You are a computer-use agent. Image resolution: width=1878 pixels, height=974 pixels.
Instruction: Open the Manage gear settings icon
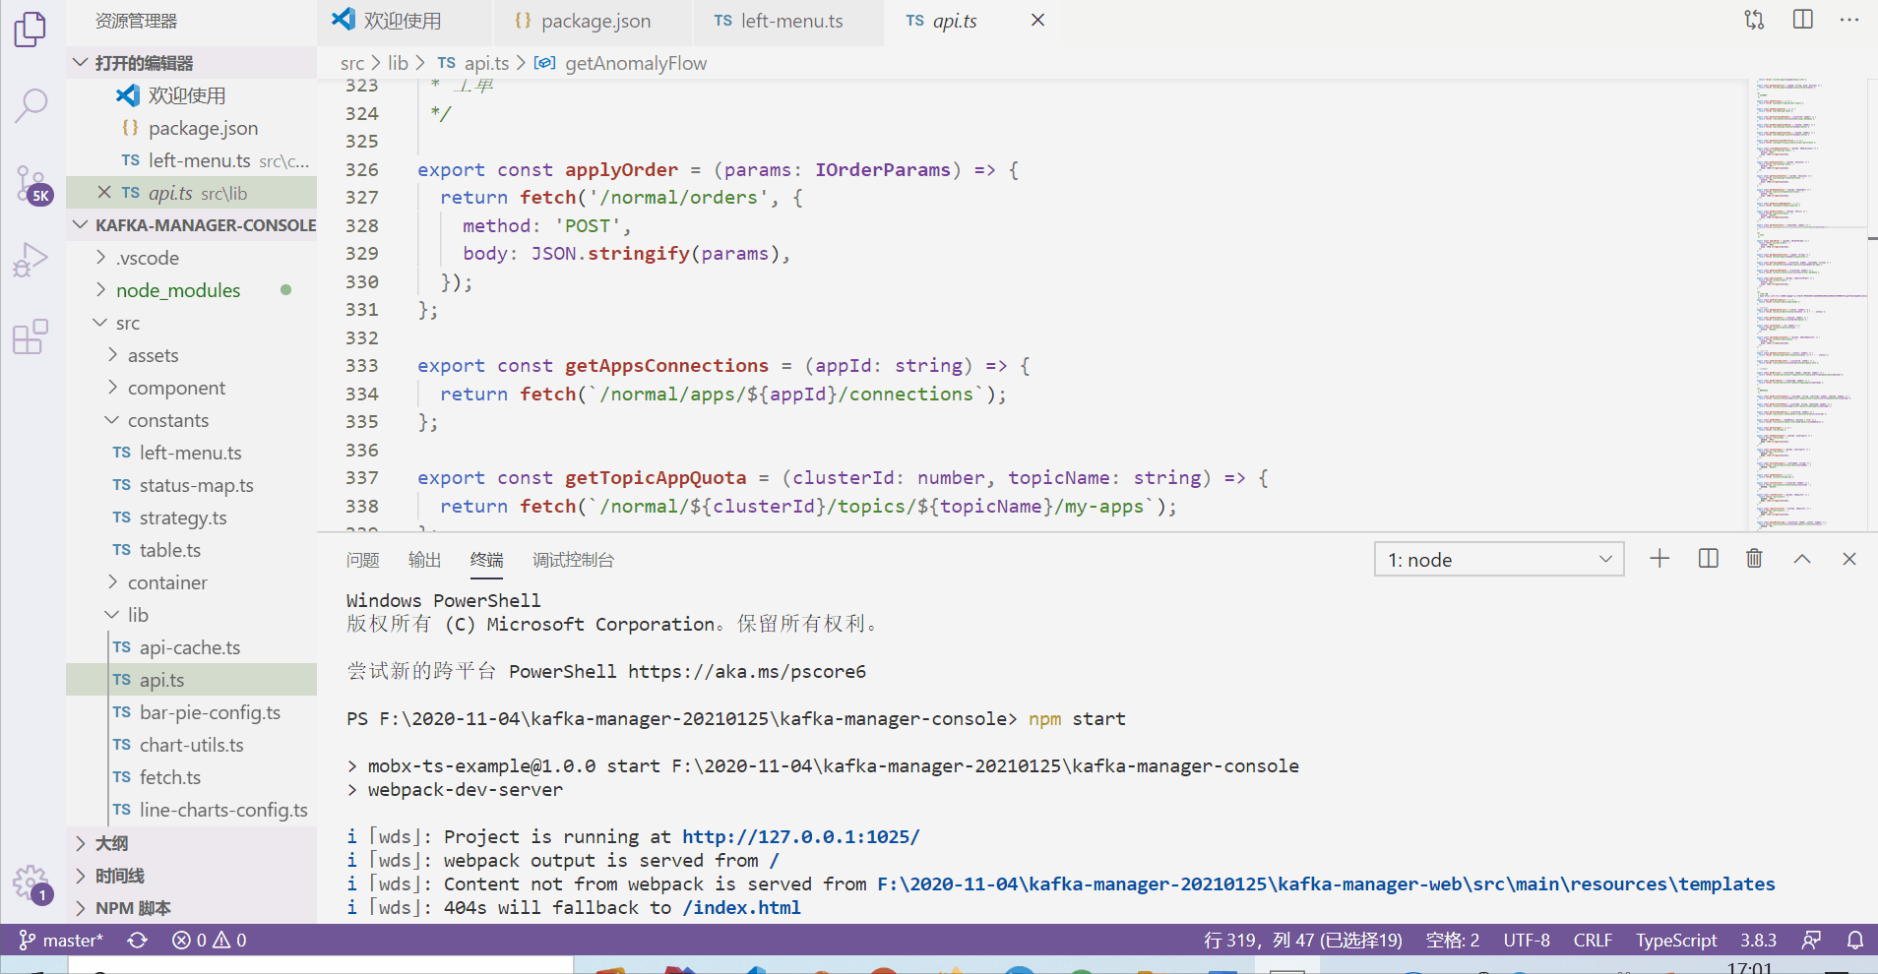tap(32, 883)
